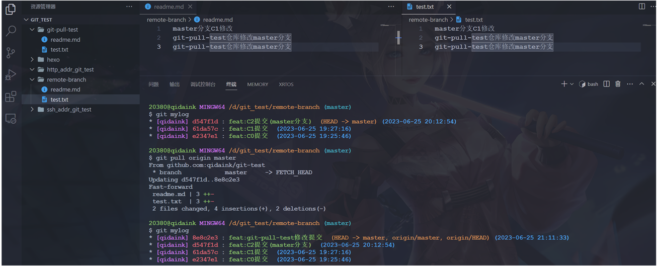The height and width of the screenshot is (266, 658).
Task: Open the Search view in activity bar
Action: 10,31
